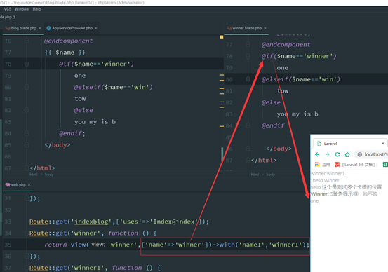Click the web.php file icon
The image size is (388, 272).
(x=8, y=184)
